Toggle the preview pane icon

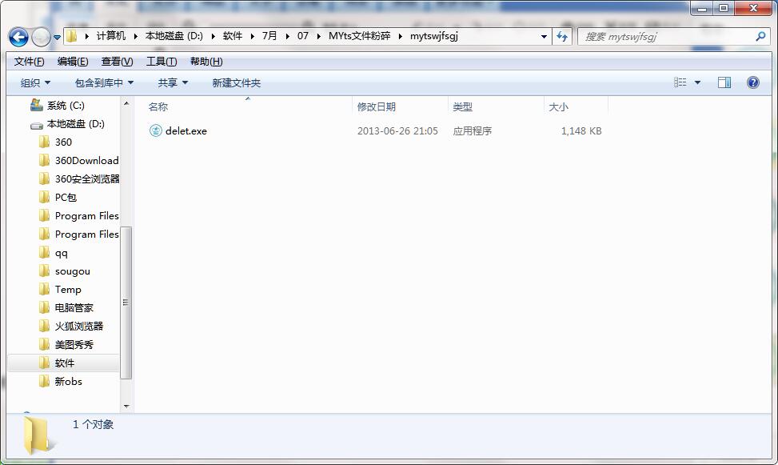pos(724,82)
